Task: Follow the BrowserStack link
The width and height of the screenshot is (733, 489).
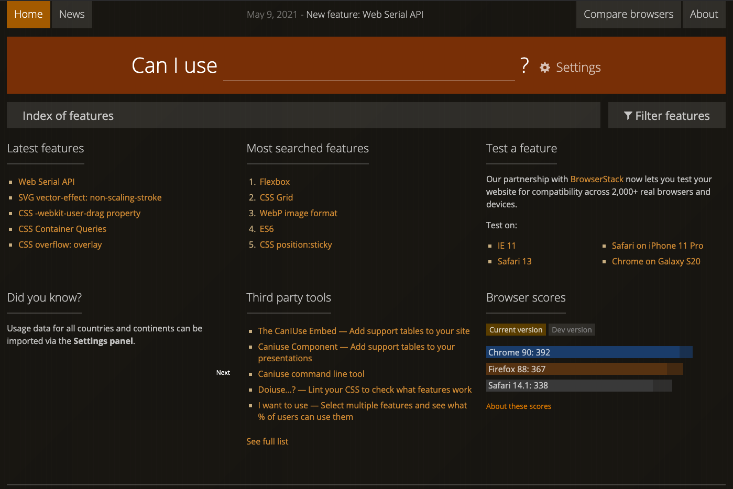Action: pos(597,179)
